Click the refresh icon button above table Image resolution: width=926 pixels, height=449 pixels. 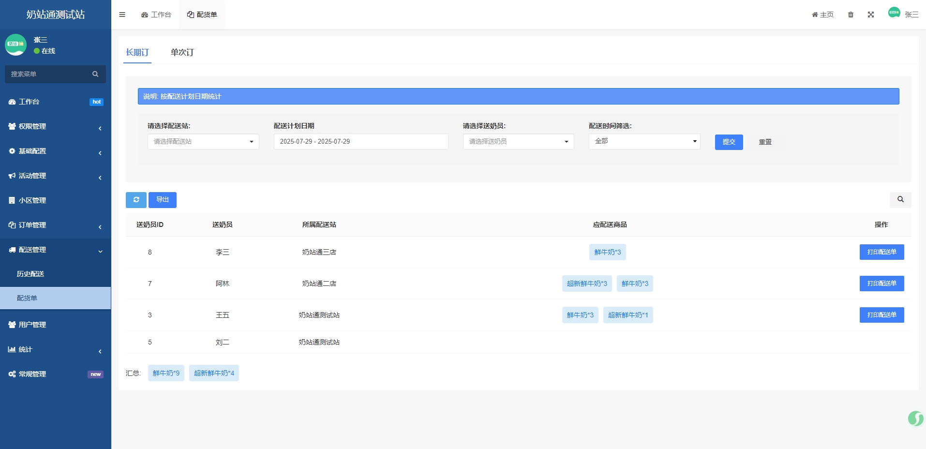pyautogui.click(x=136, y=200)
